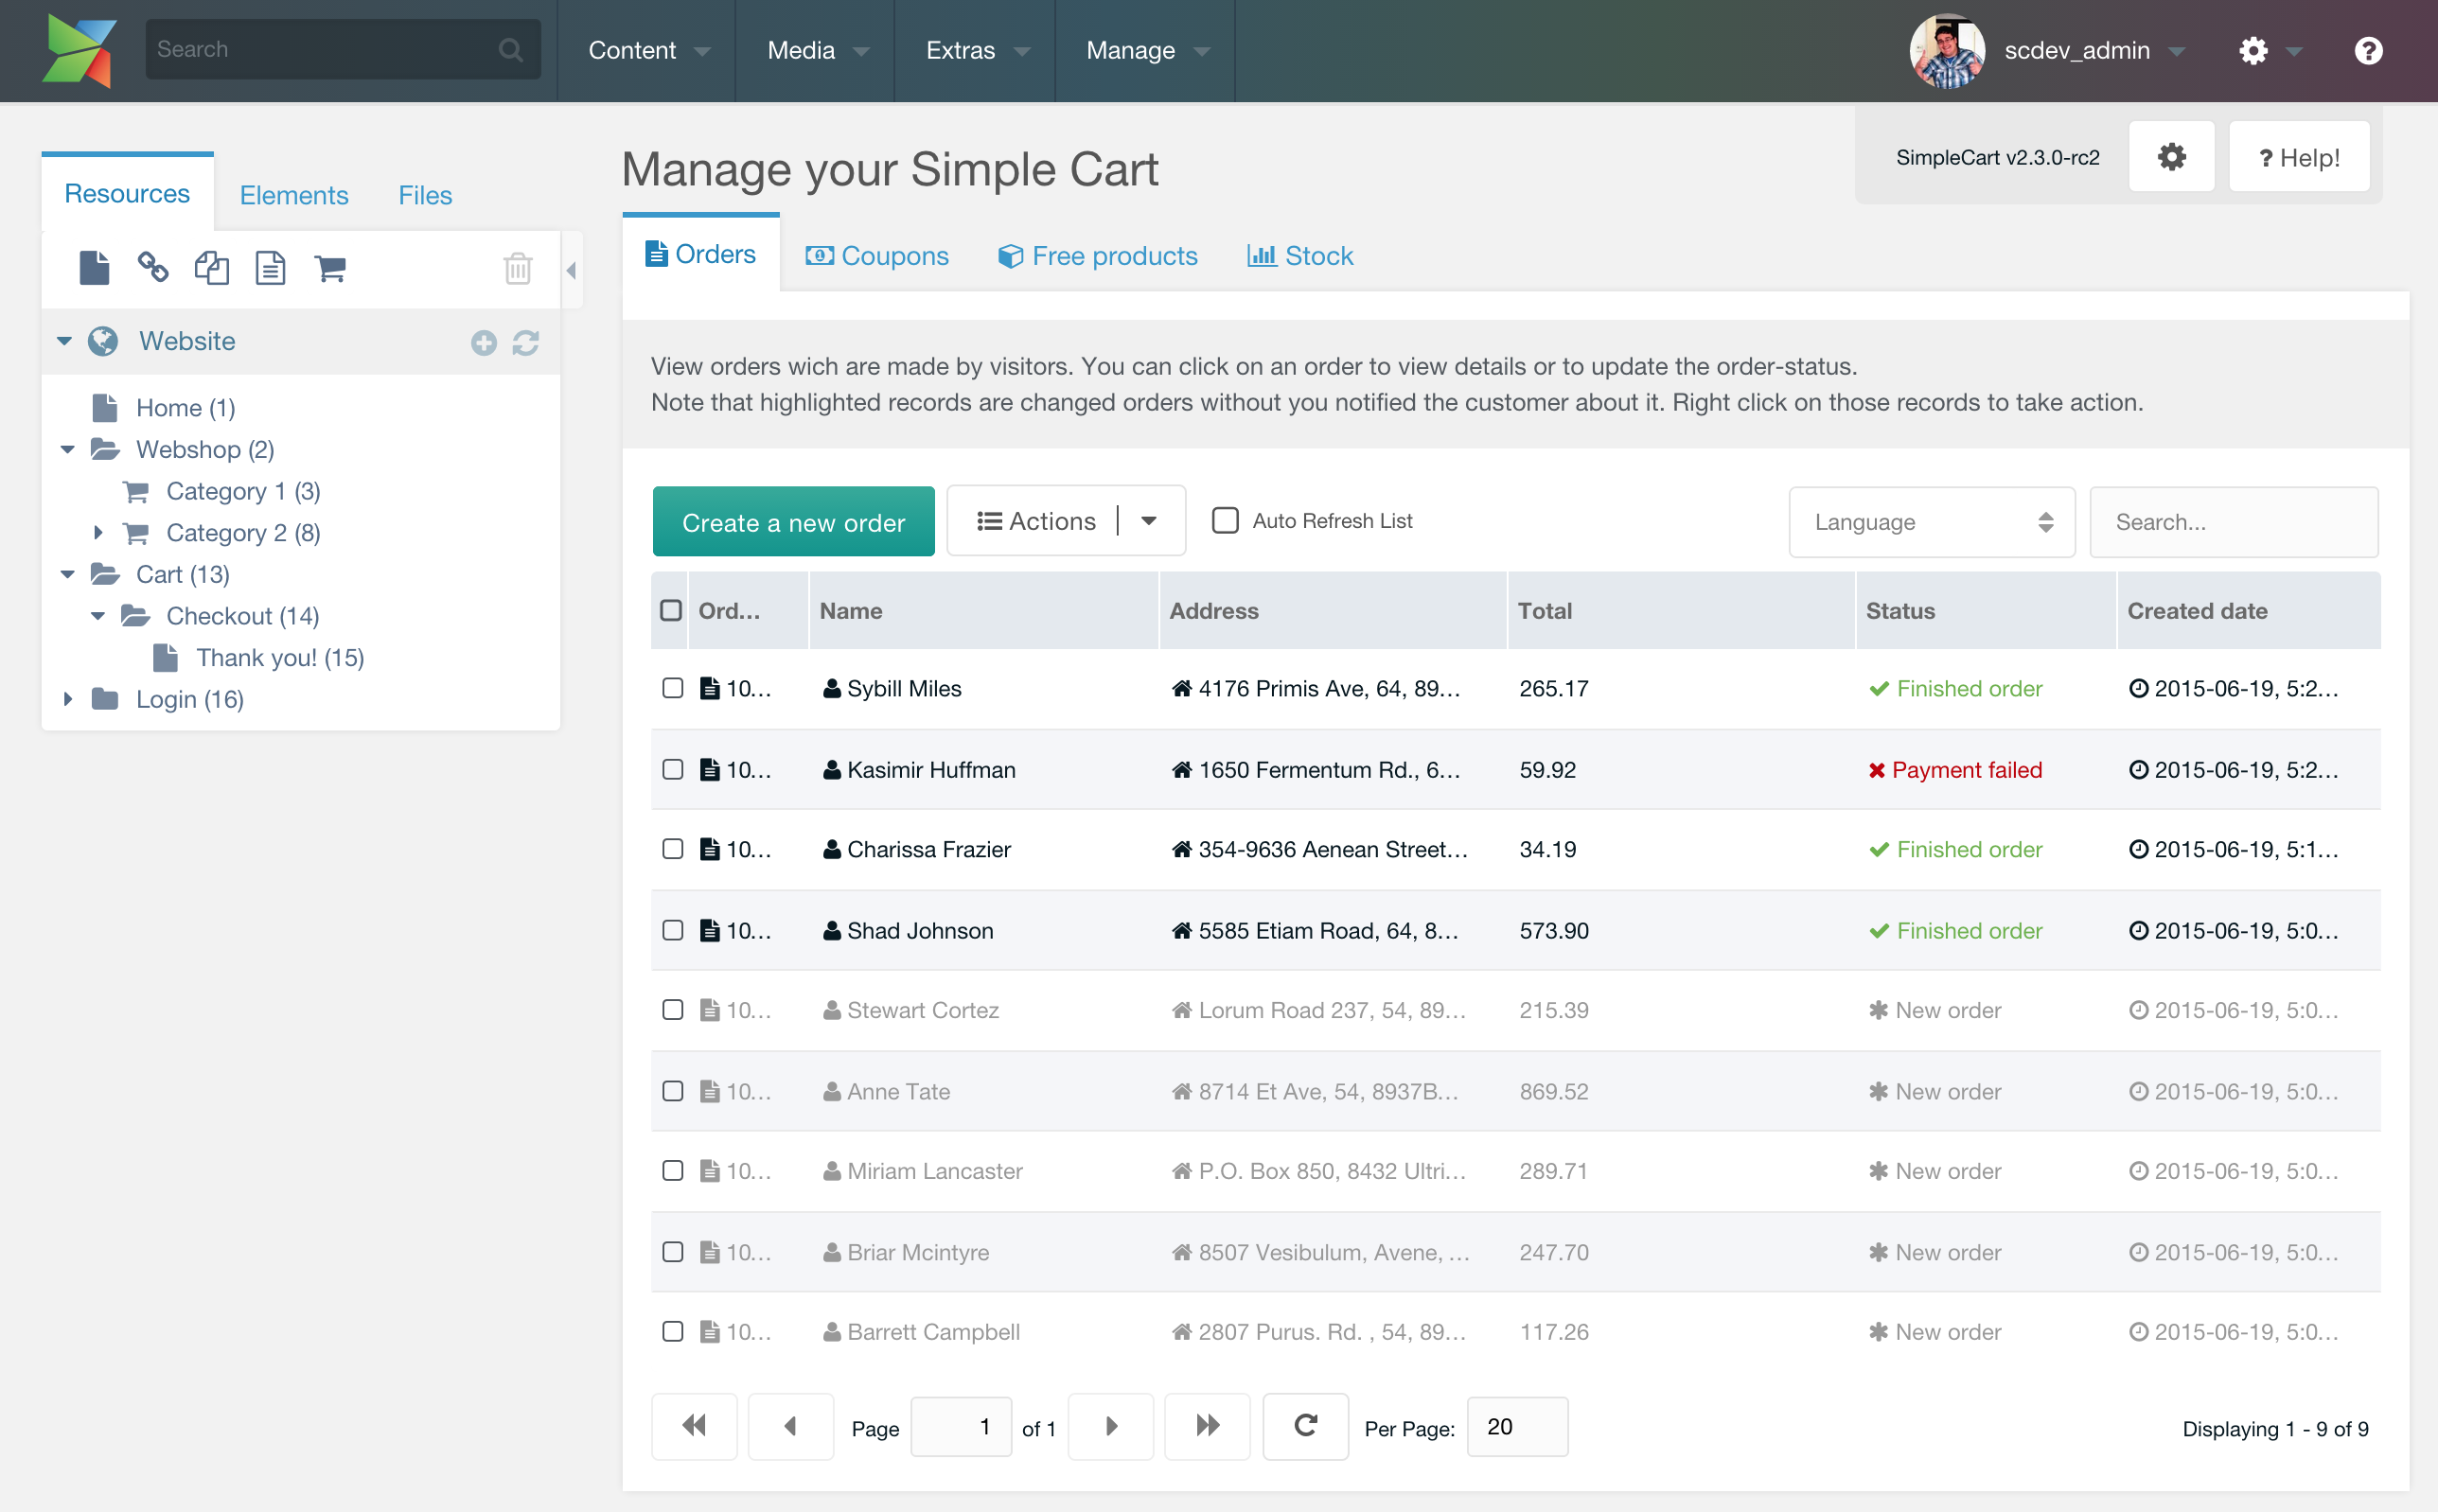
Task: Select the Thank you! (15) resource
Action: tap(280, 658)
